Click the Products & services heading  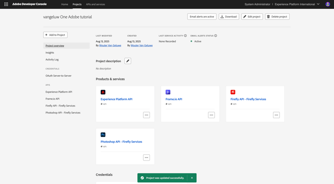coord(110,79)
